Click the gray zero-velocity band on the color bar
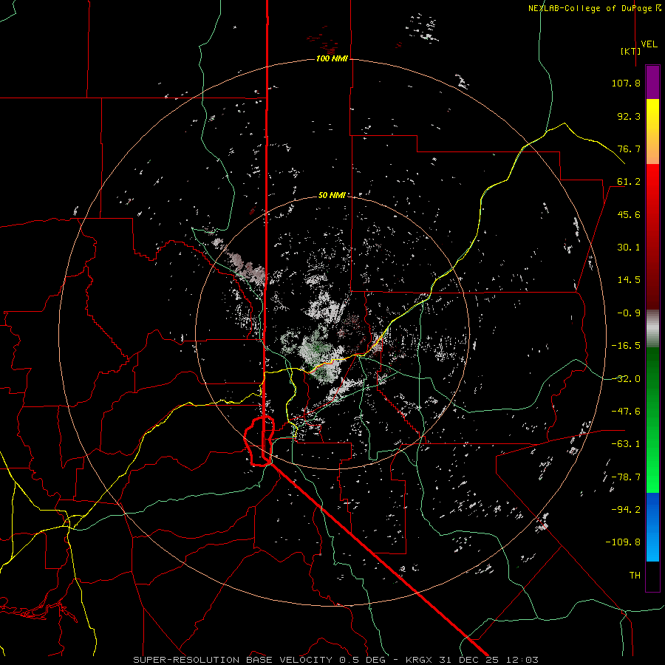The height and width of the screenshot is (665, 665). coord(652,329)
